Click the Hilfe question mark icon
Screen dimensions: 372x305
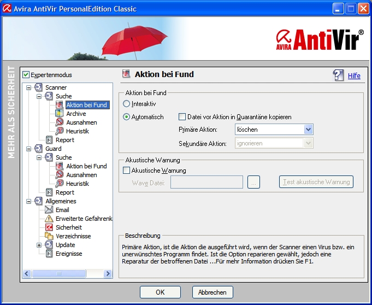(338, 75)
